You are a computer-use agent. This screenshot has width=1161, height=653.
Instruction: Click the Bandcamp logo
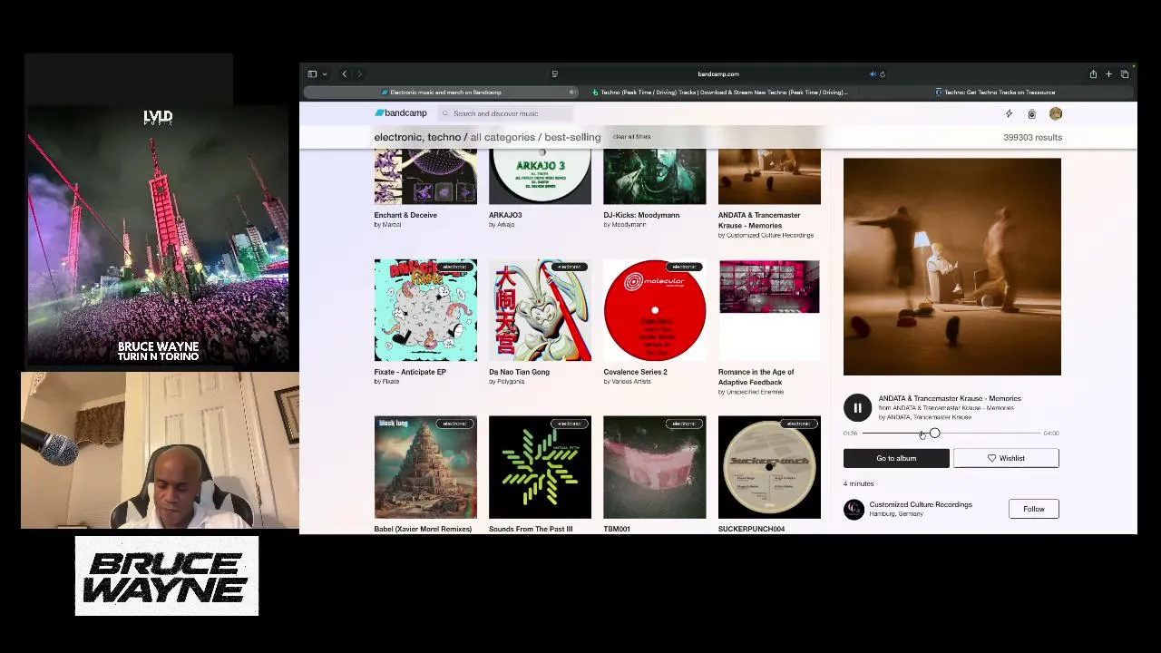click(401, 113)
